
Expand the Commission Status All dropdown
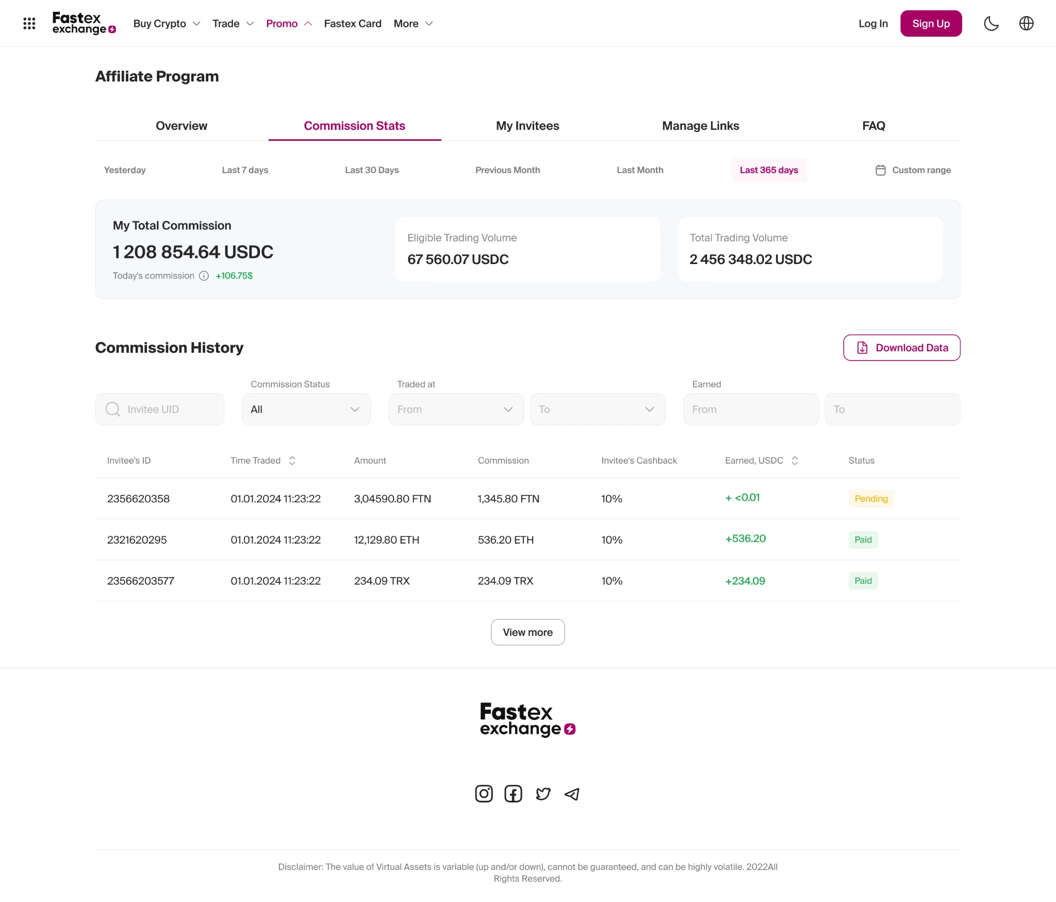(306, 409)
